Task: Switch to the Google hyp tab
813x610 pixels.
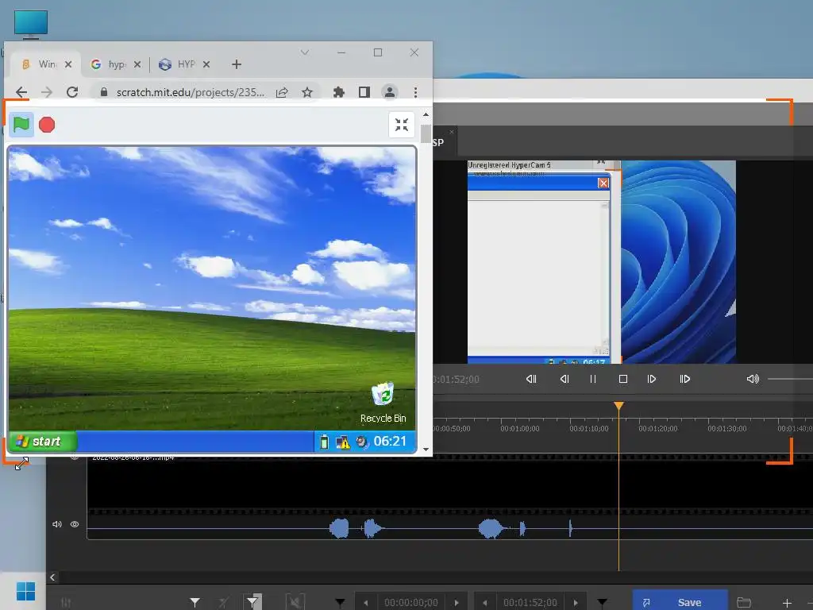Action: pos(115,64)
